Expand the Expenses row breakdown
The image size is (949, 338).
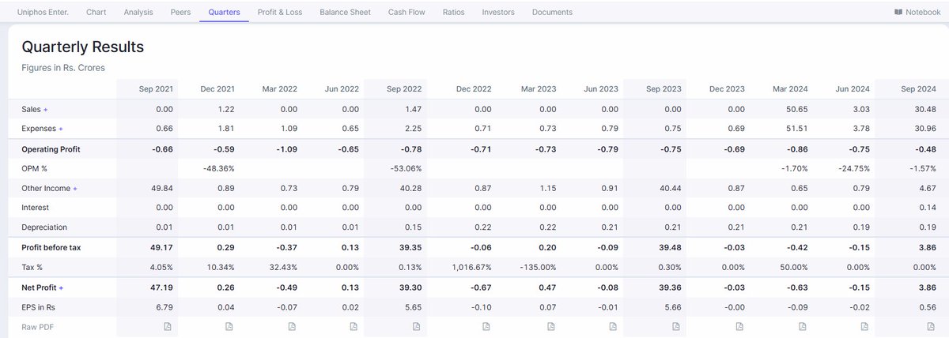pyautogui.click(x=61, y=129)
